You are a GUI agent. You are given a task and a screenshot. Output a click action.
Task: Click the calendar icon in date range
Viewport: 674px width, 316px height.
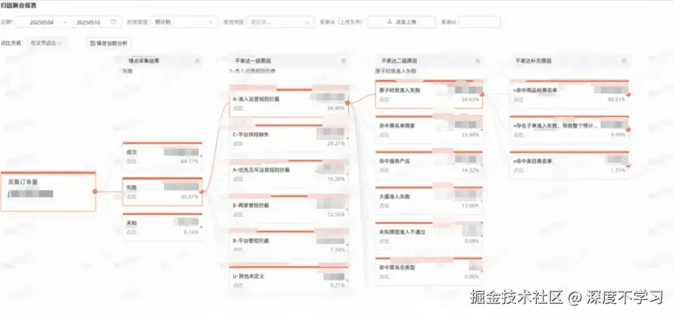click(x=113, y=22)
